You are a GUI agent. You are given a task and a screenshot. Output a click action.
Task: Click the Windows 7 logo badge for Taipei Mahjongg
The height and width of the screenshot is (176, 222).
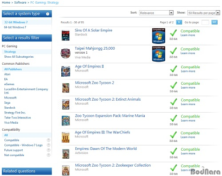(x=159, y=54)
